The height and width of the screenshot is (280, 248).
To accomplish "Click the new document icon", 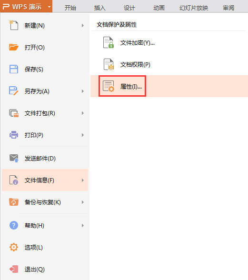I will tap(14, 25).
